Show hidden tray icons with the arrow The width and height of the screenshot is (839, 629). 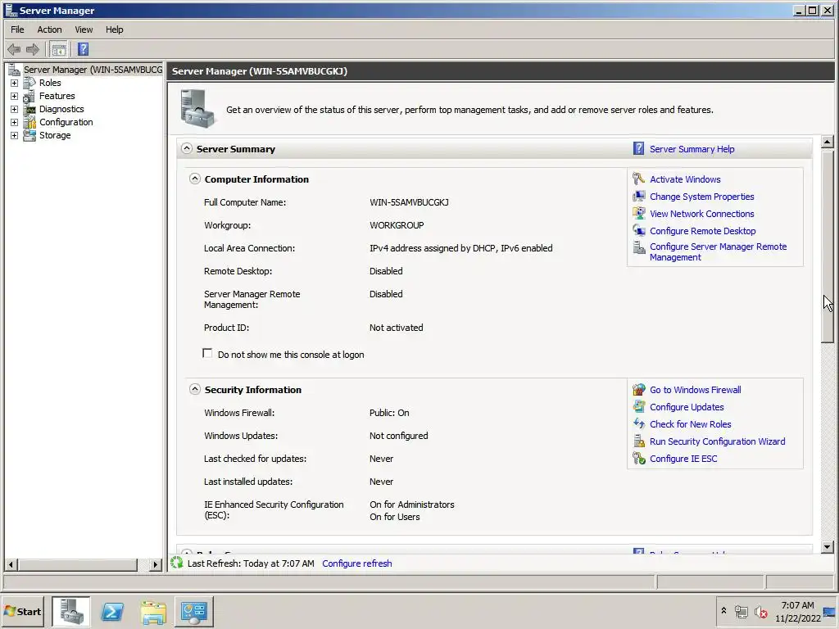(x=723, y=610)
